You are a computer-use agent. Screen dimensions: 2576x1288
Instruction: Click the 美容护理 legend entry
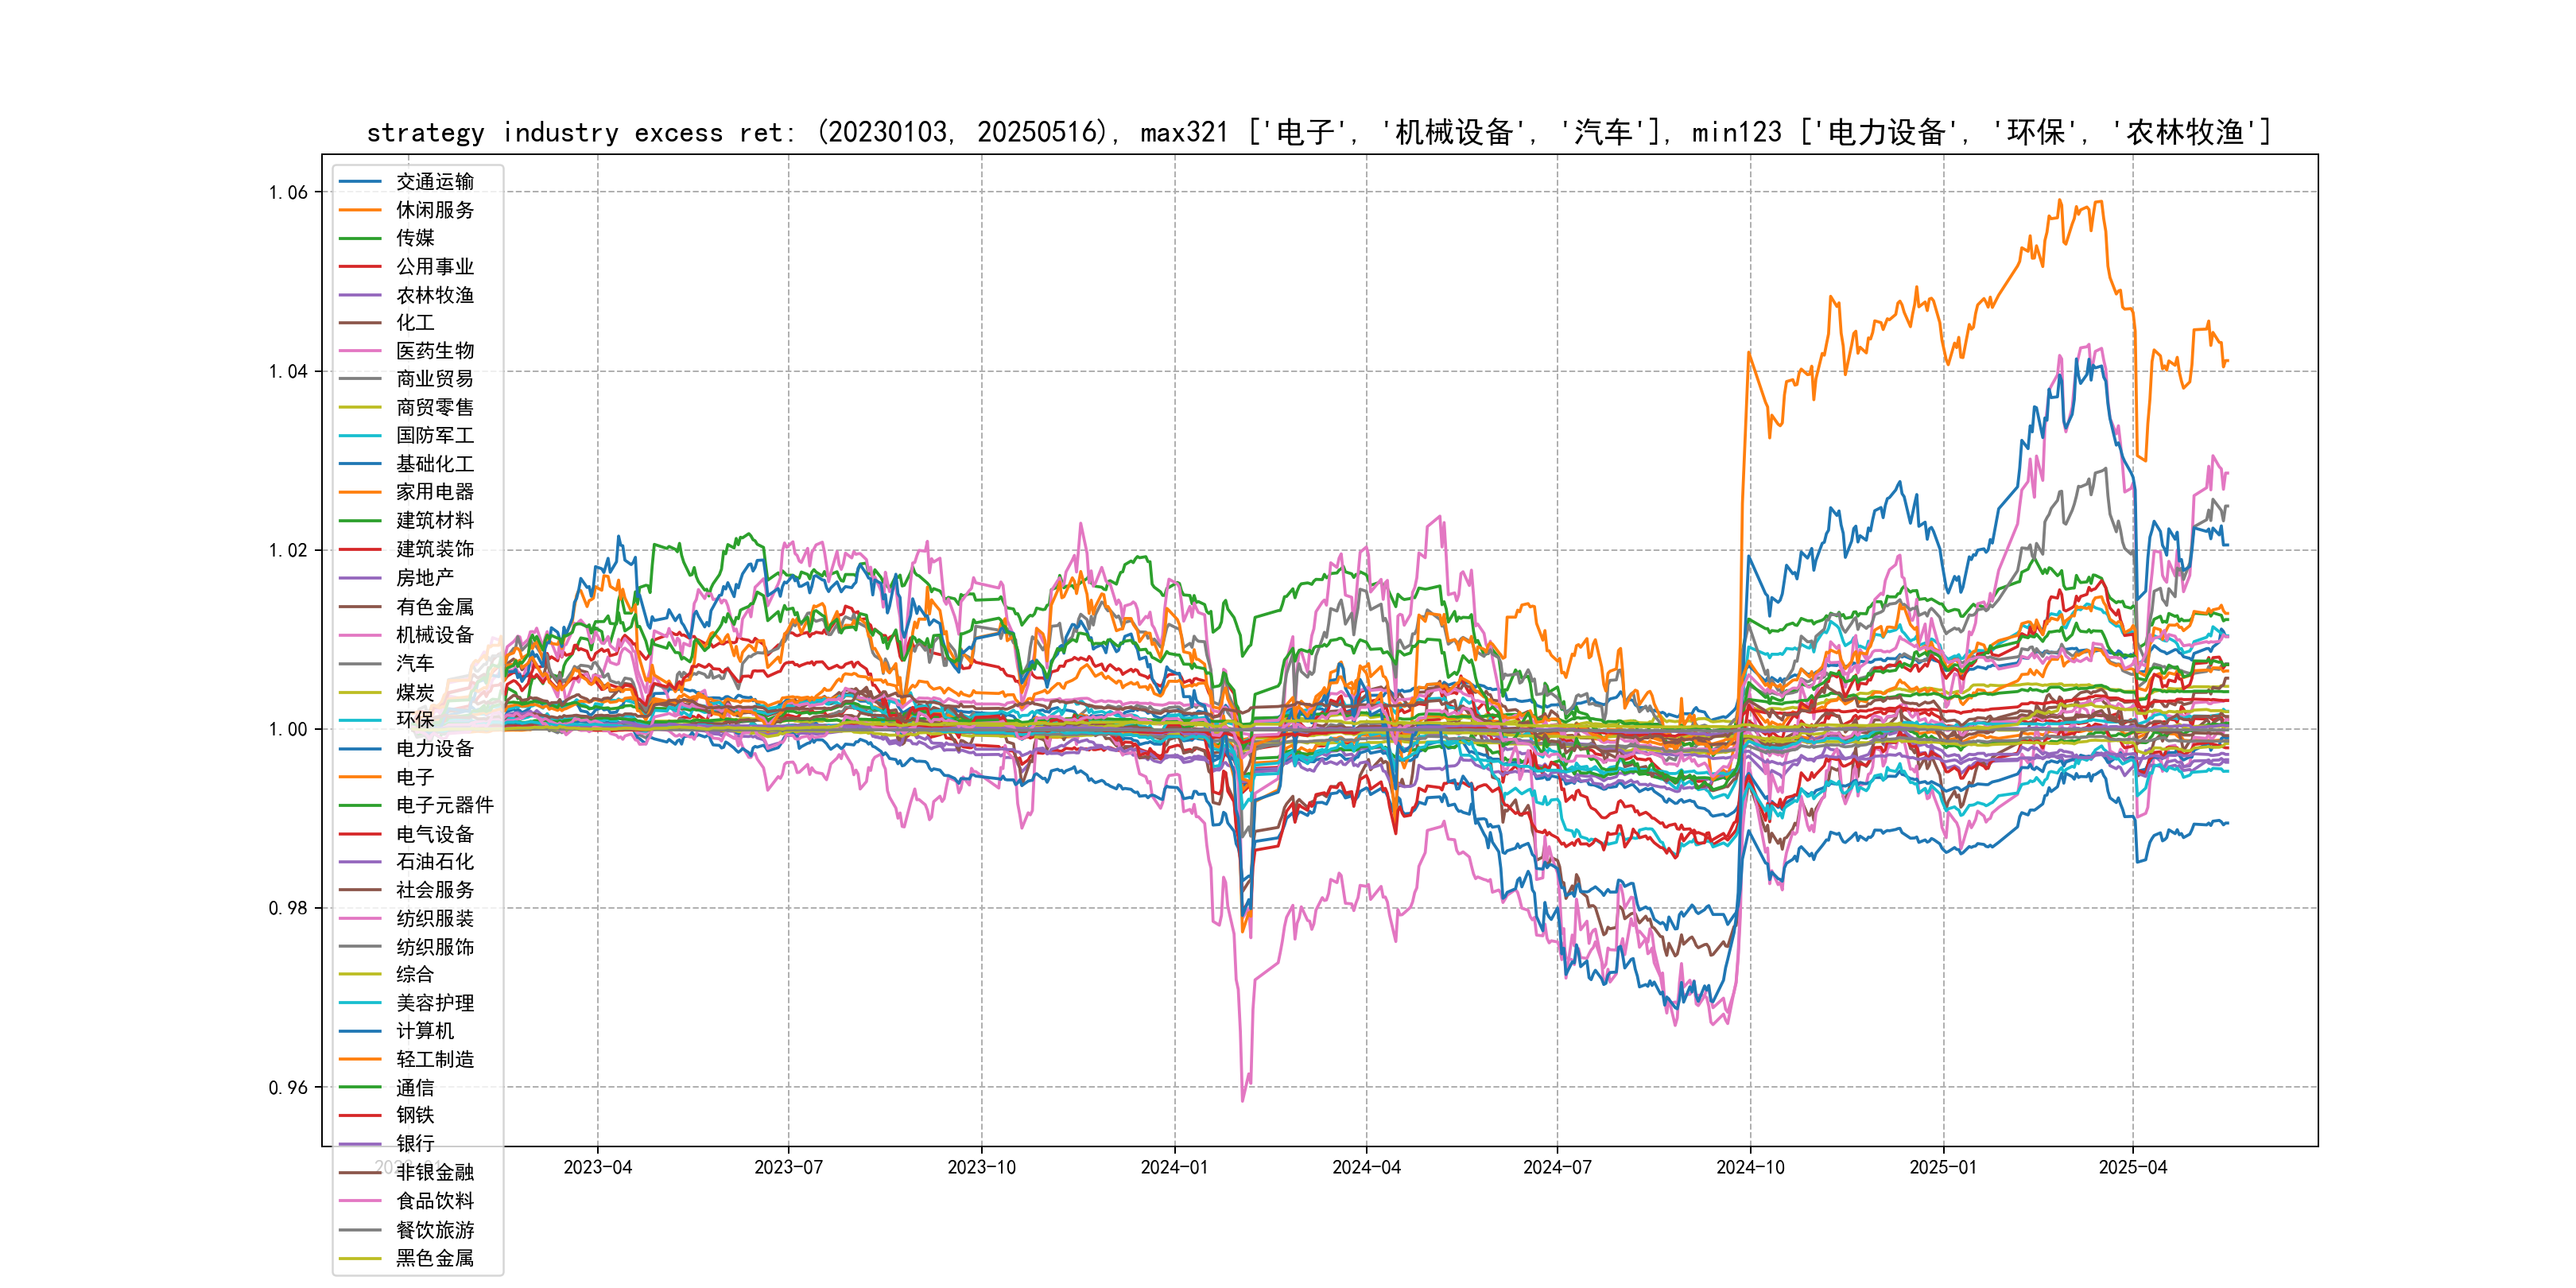point(434,1003)
